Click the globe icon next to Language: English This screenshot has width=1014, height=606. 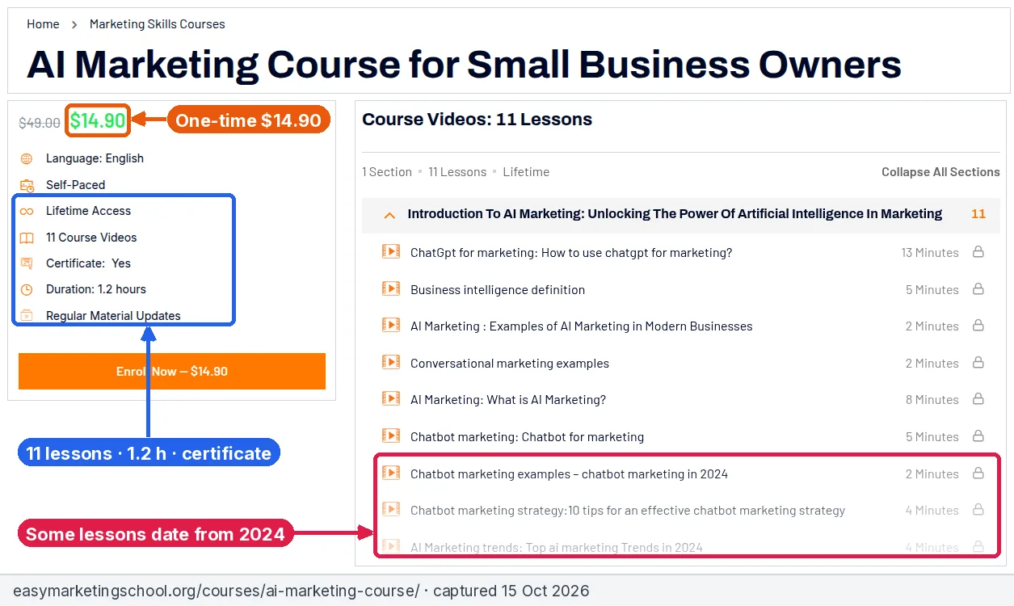[27, 158]
